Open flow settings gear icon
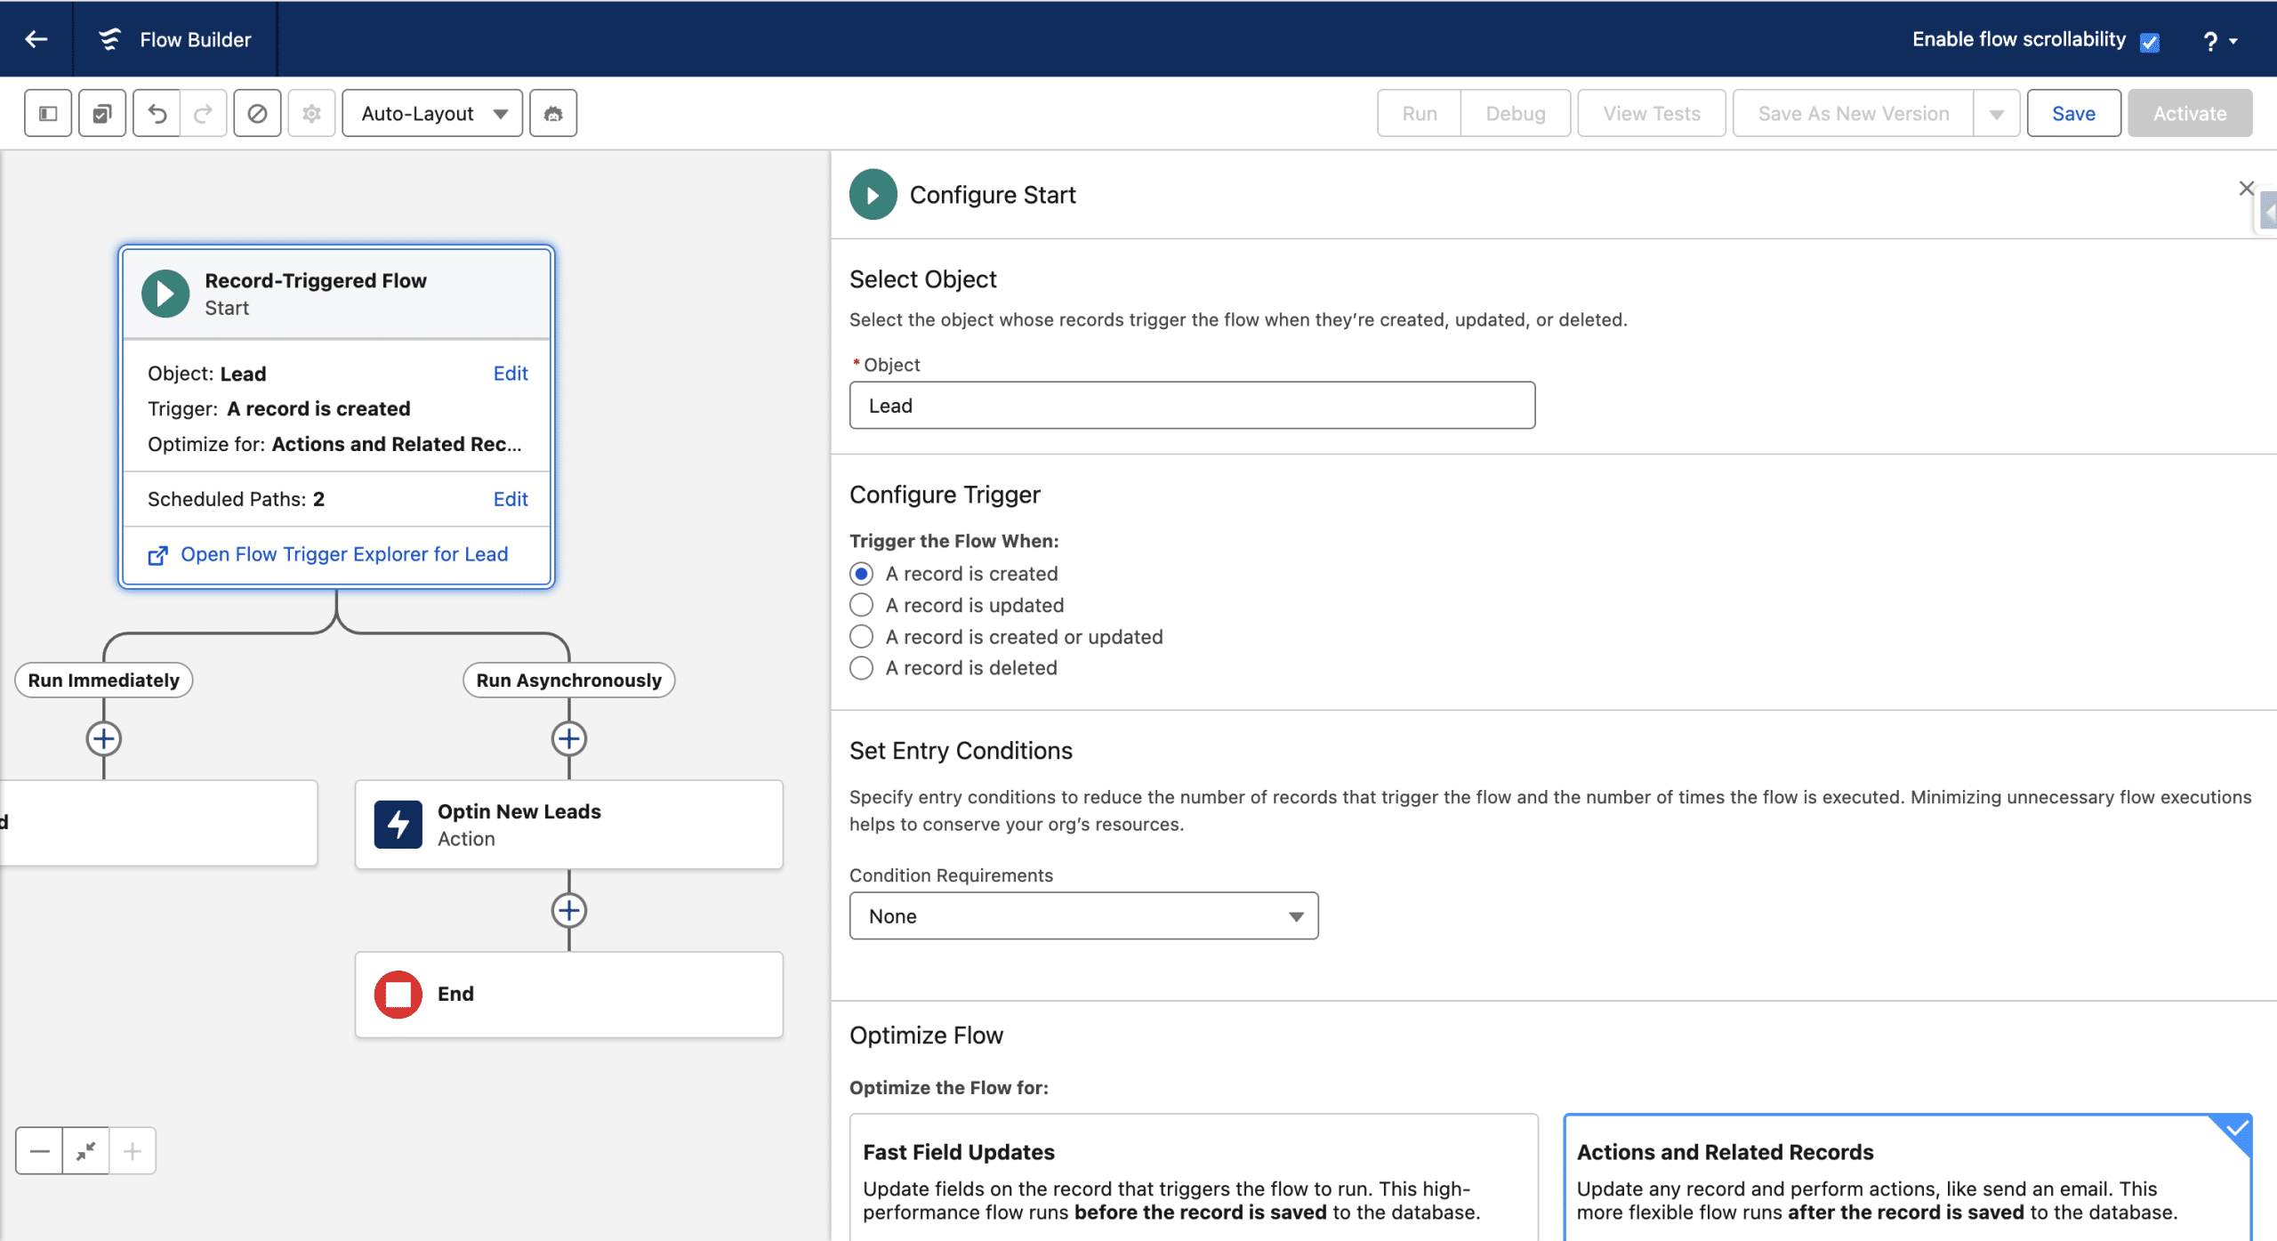This screenshot has height=1241, width=2277. (x=311, y=114)
